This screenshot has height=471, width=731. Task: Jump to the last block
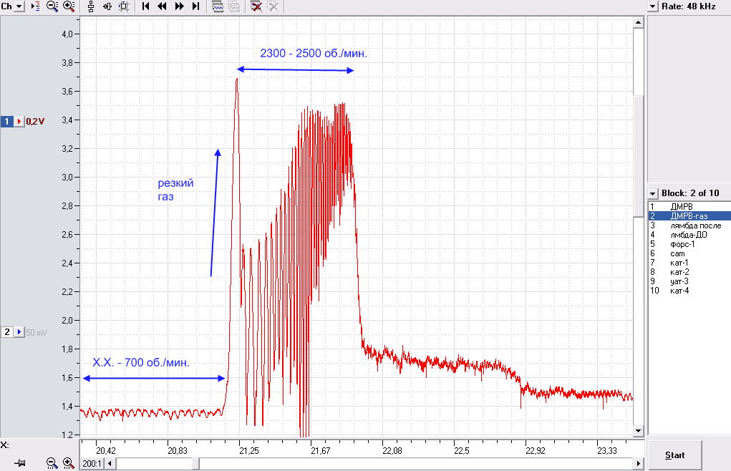point(195,6)
